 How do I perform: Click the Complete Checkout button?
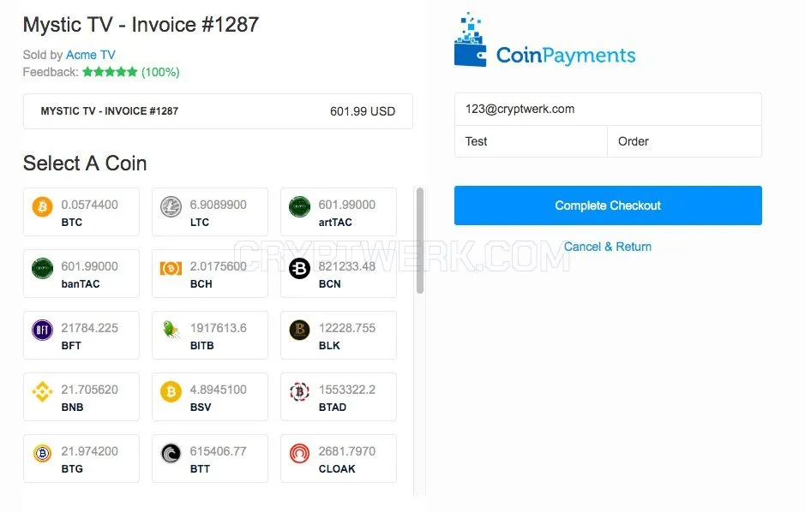point(608,205)
